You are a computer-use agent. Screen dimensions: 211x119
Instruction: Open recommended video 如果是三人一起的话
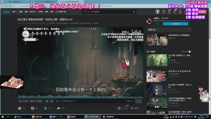click(157, 60)
